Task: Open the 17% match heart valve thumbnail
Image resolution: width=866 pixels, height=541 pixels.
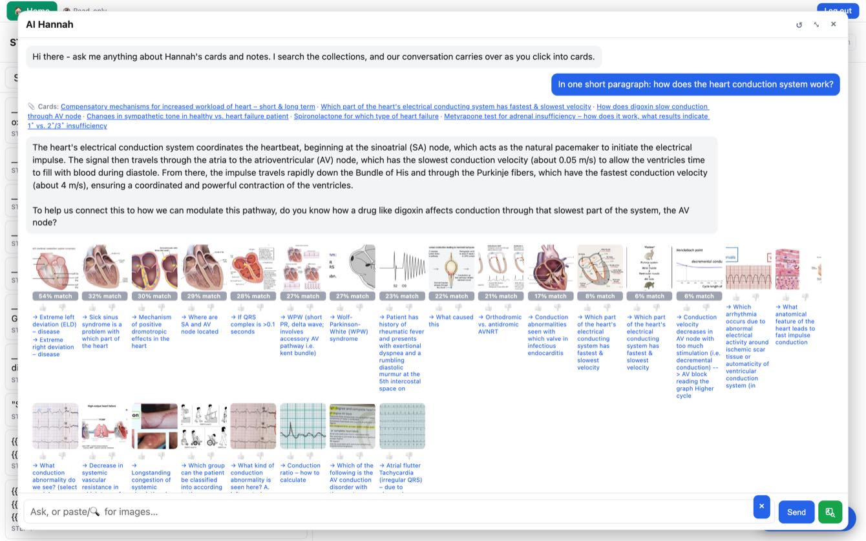Action: [551, 267]
